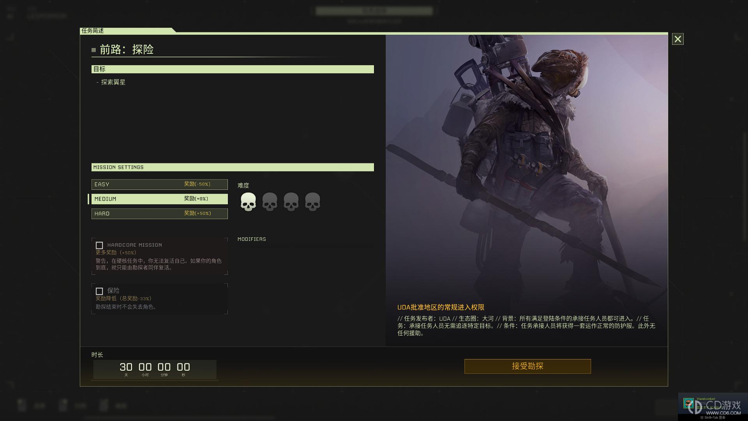Click the second skull difficulty icon
This screenshot has height=421, width=748.
(270, 202)
